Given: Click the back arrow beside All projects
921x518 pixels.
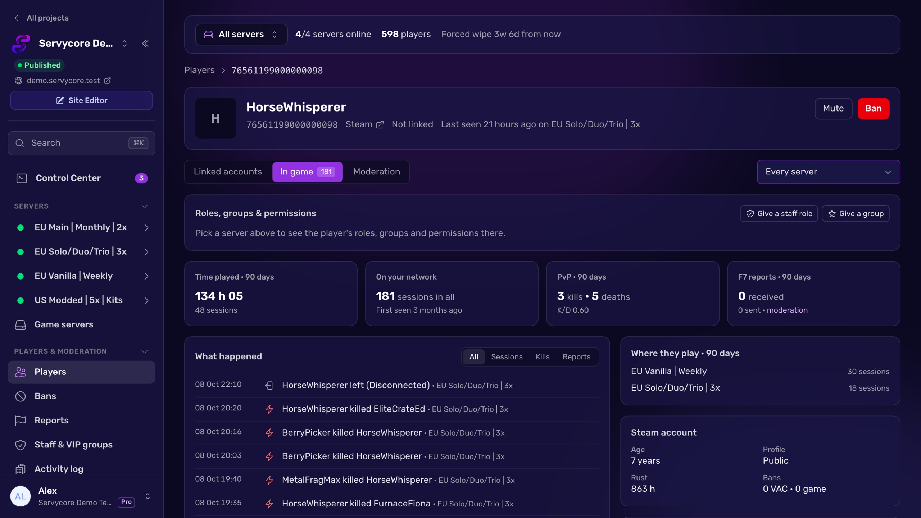Looking at the screenshot, I should [18, 18].
